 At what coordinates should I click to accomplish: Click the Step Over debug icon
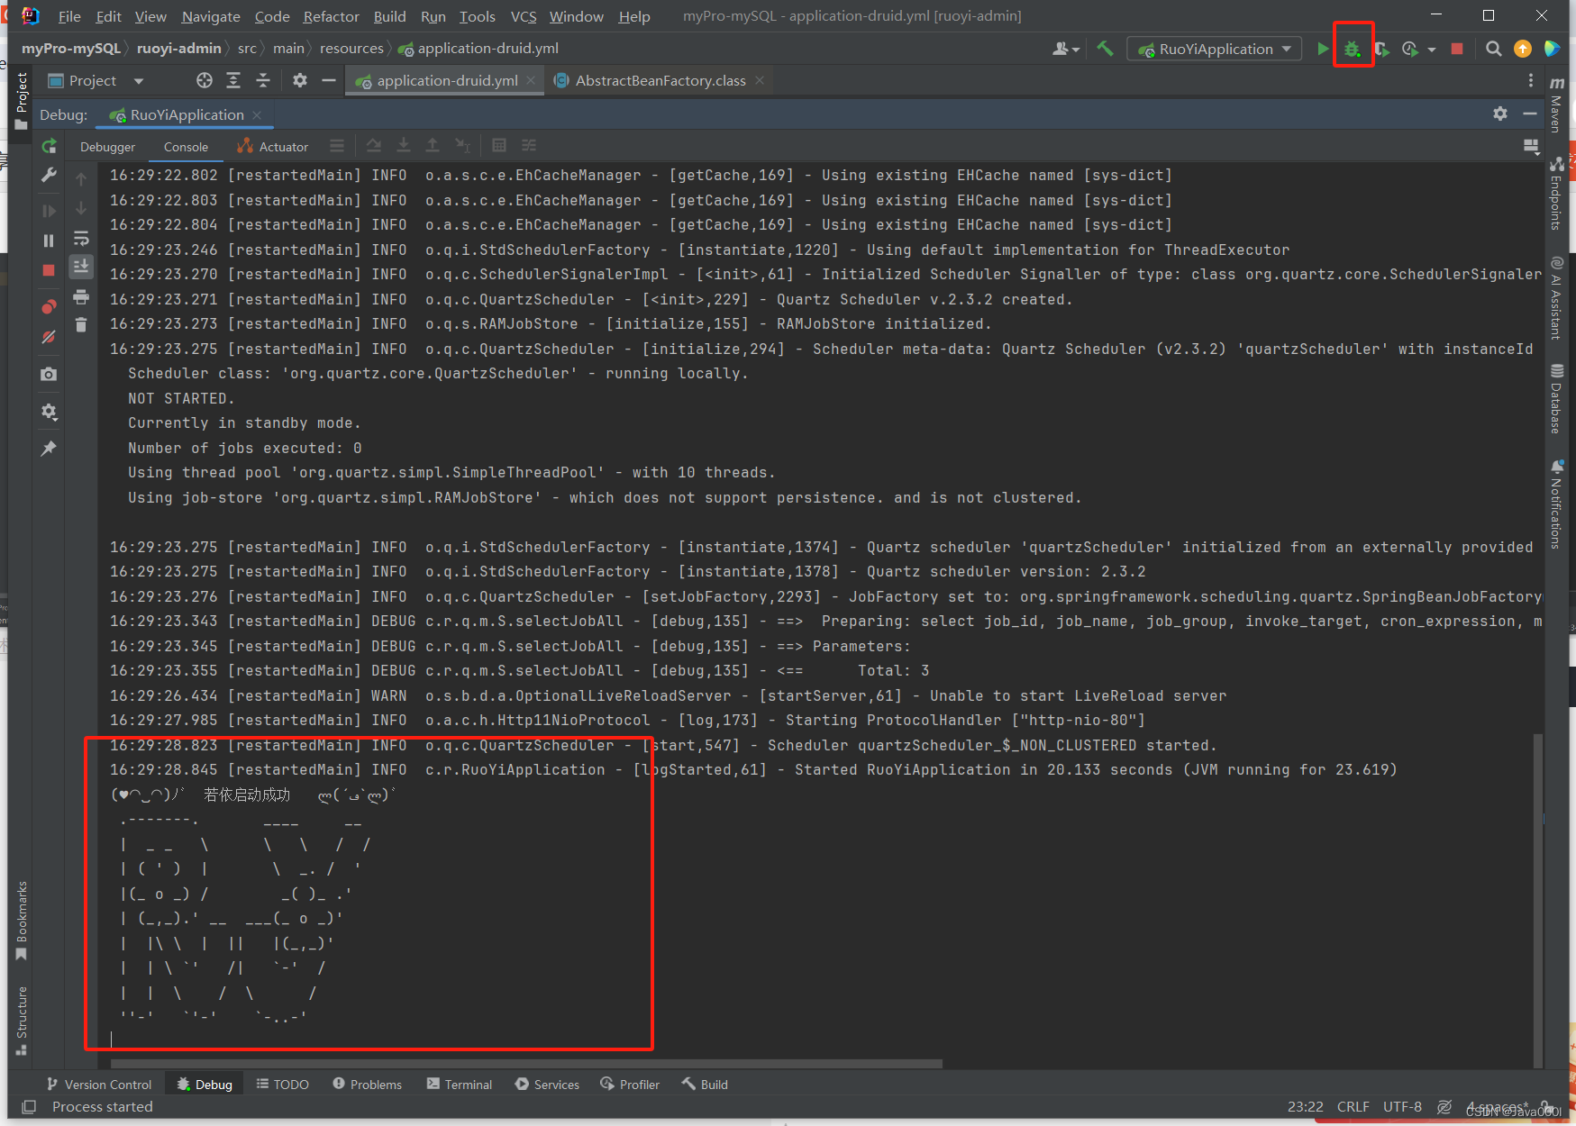pyautogui.click(x=374, y=146)
